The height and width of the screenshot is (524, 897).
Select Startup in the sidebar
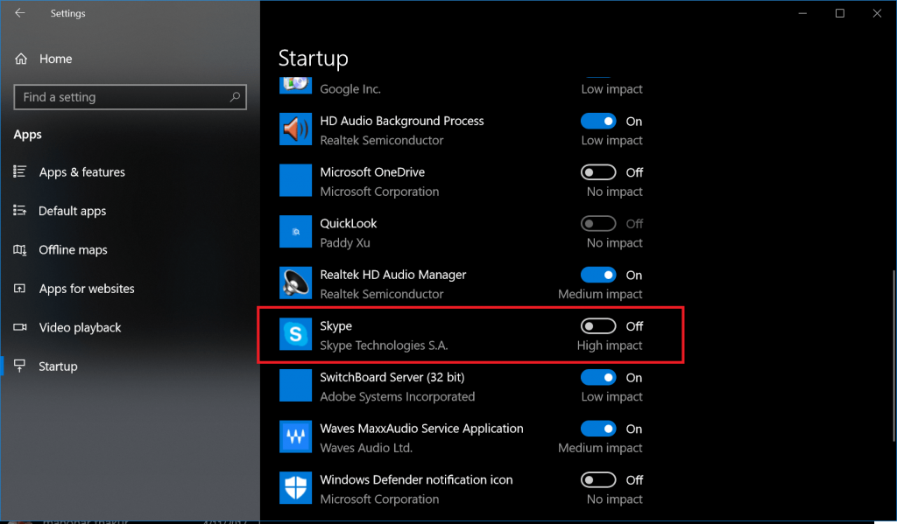(131, 367)
